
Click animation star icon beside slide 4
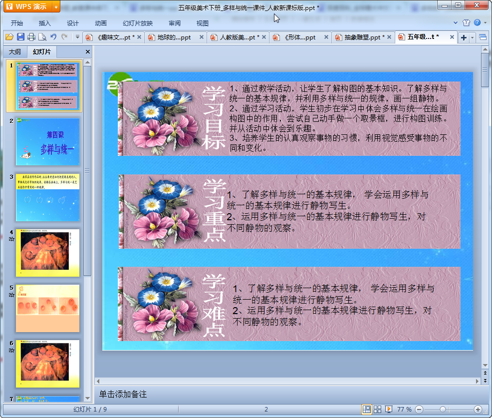[11, 239]
